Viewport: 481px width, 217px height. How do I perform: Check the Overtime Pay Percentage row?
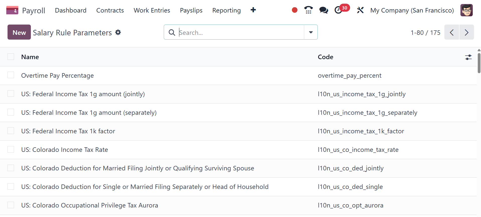point(11,75)
